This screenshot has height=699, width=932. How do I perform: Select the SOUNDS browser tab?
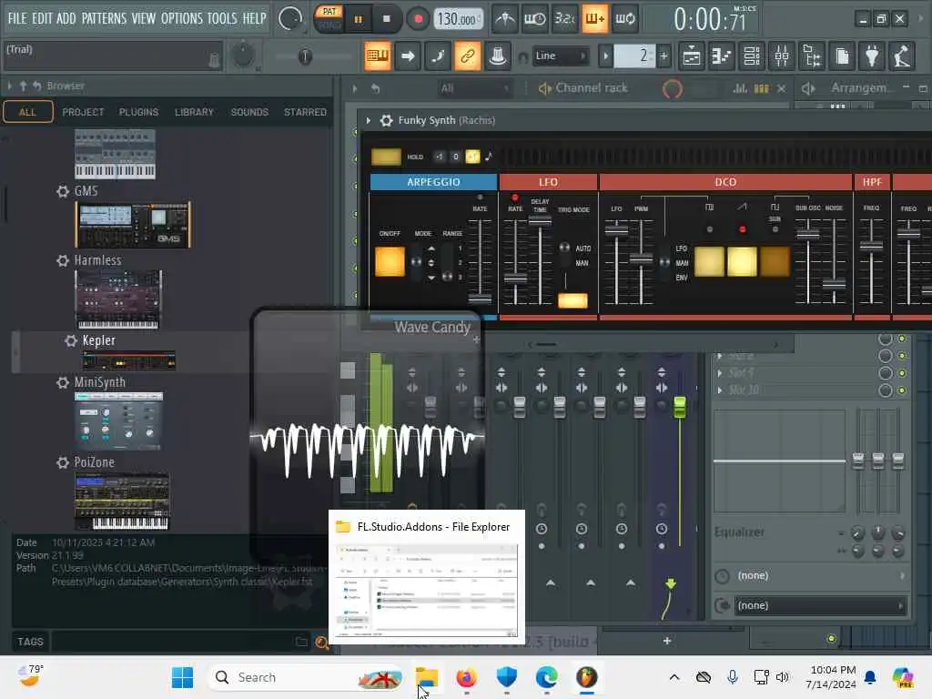(249, 112)
